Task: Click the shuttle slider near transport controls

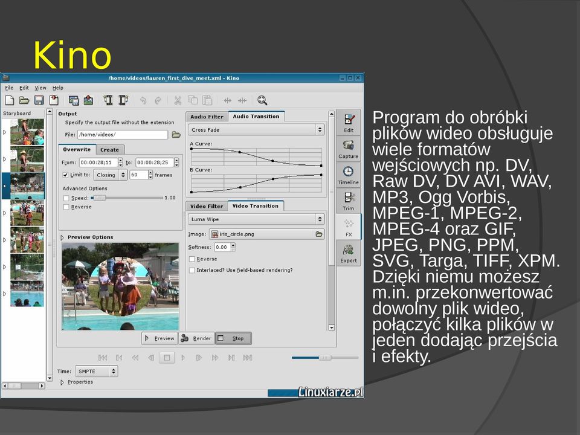Action: [x=325, y=358]
